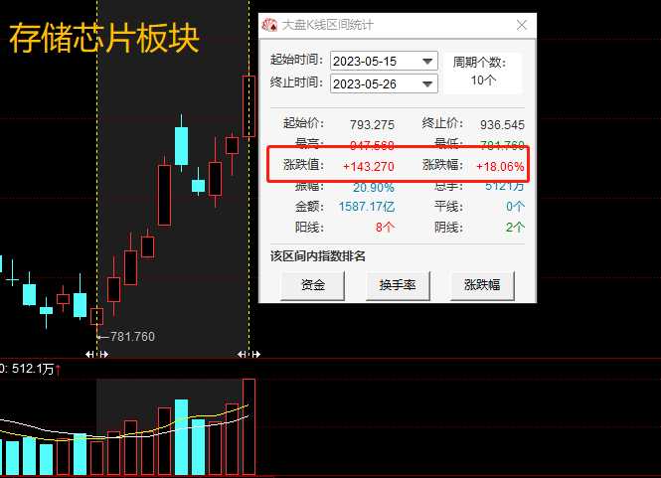
Task: Click the 资金 ranking button
Action: [312, 285]
